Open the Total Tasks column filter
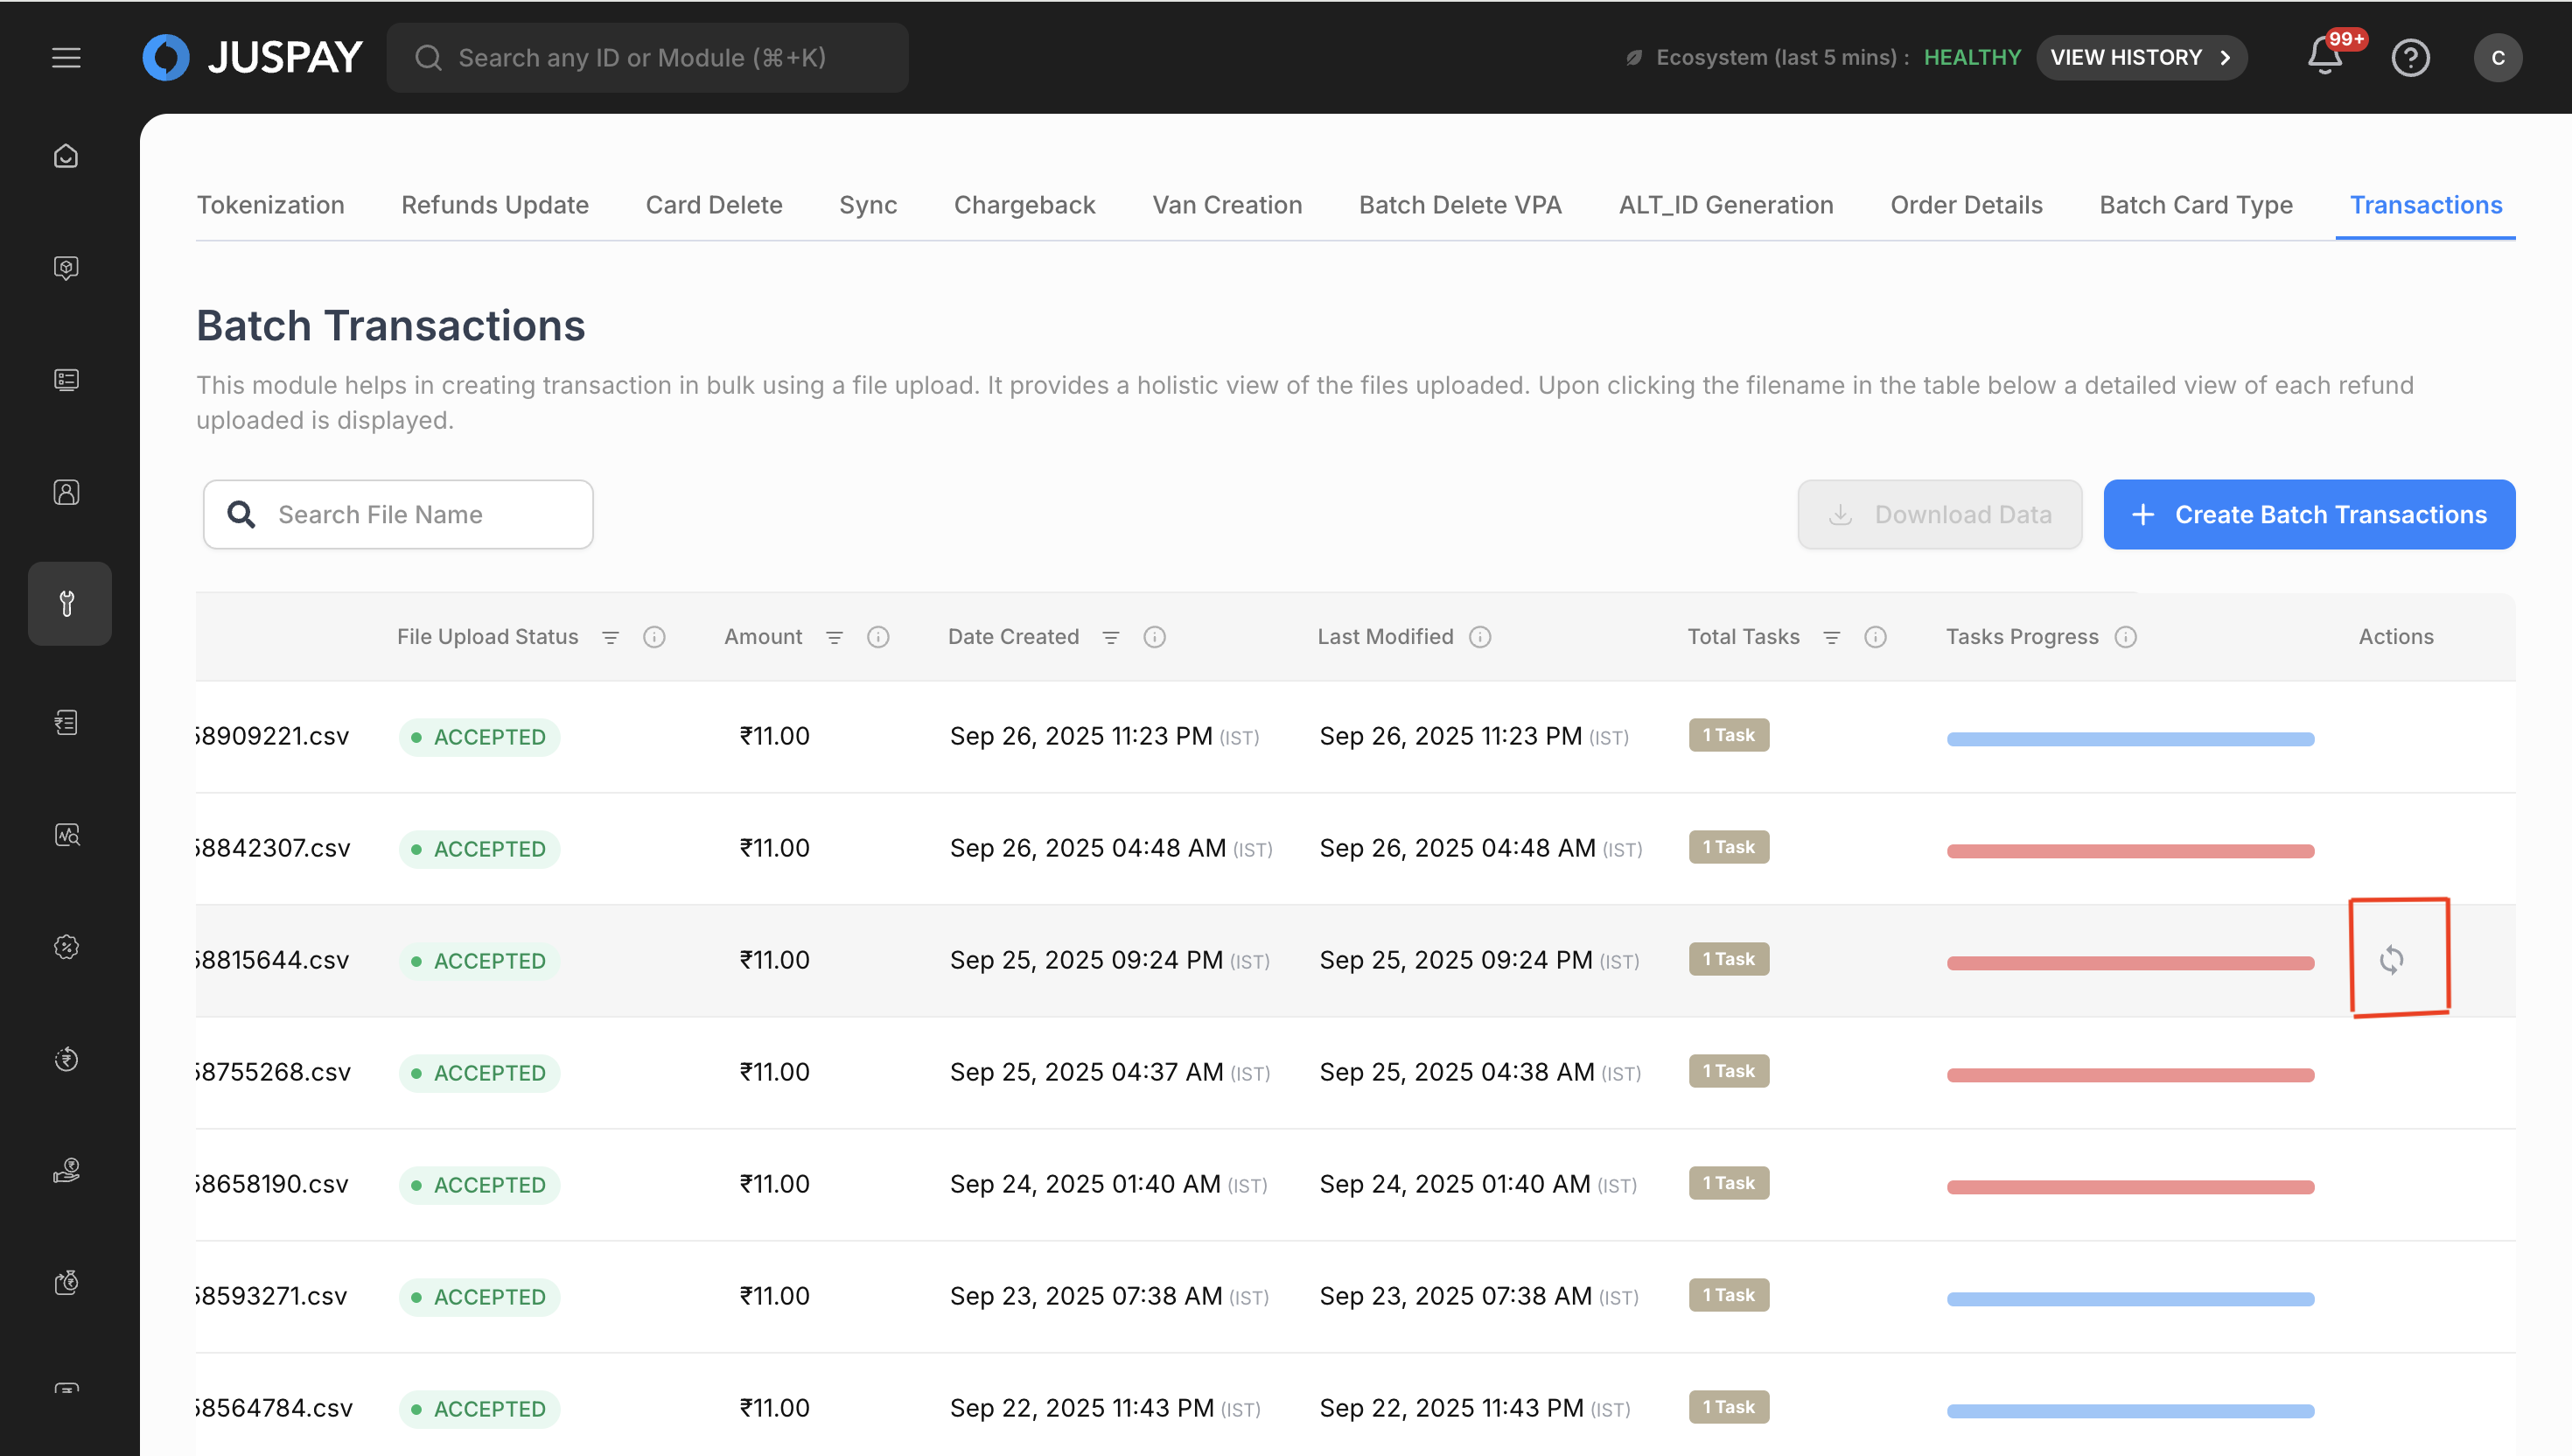 pos(1831,637)
